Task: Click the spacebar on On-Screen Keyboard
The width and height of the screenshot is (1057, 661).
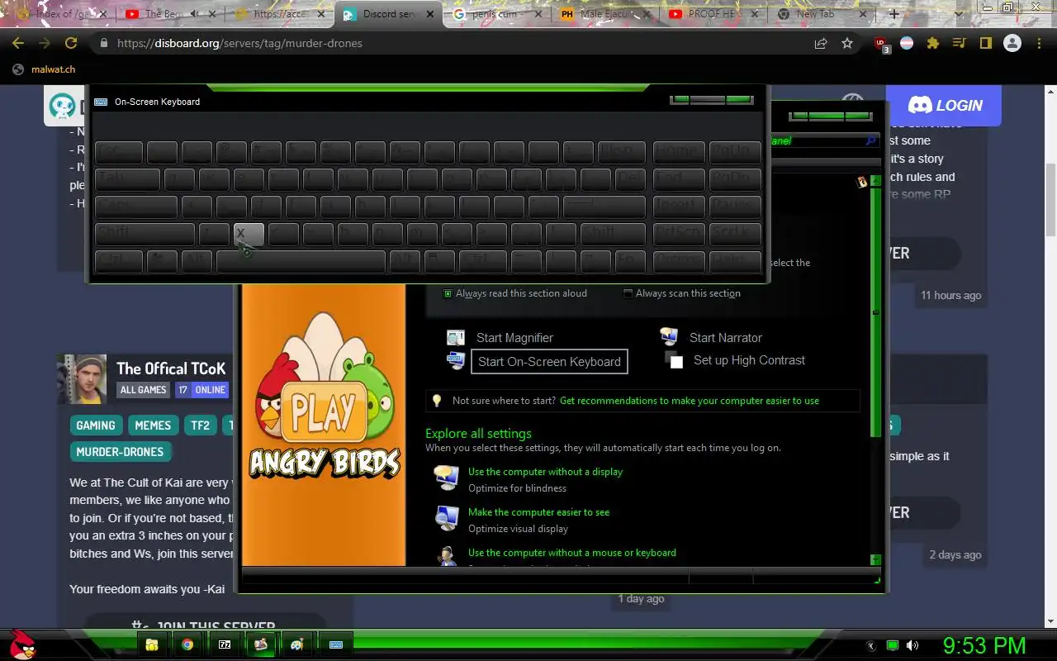Action: 301,262
